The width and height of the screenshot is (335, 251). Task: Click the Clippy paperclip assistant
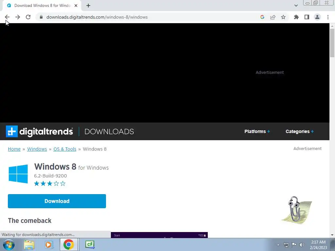[296, 209]
